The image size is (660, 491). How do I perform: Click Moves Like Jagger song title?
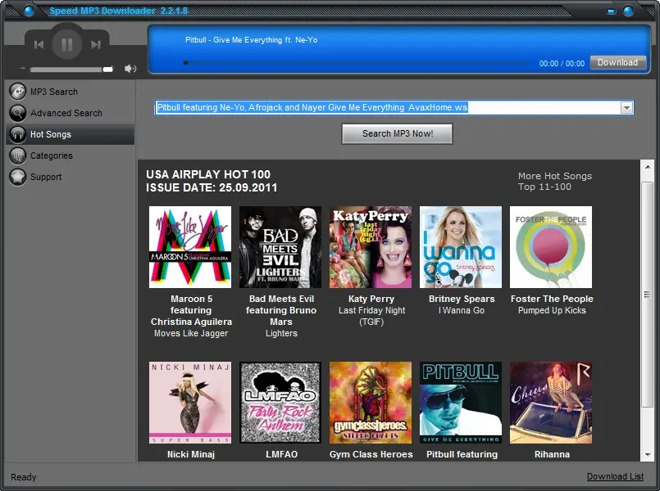click(x=191, y=334)
